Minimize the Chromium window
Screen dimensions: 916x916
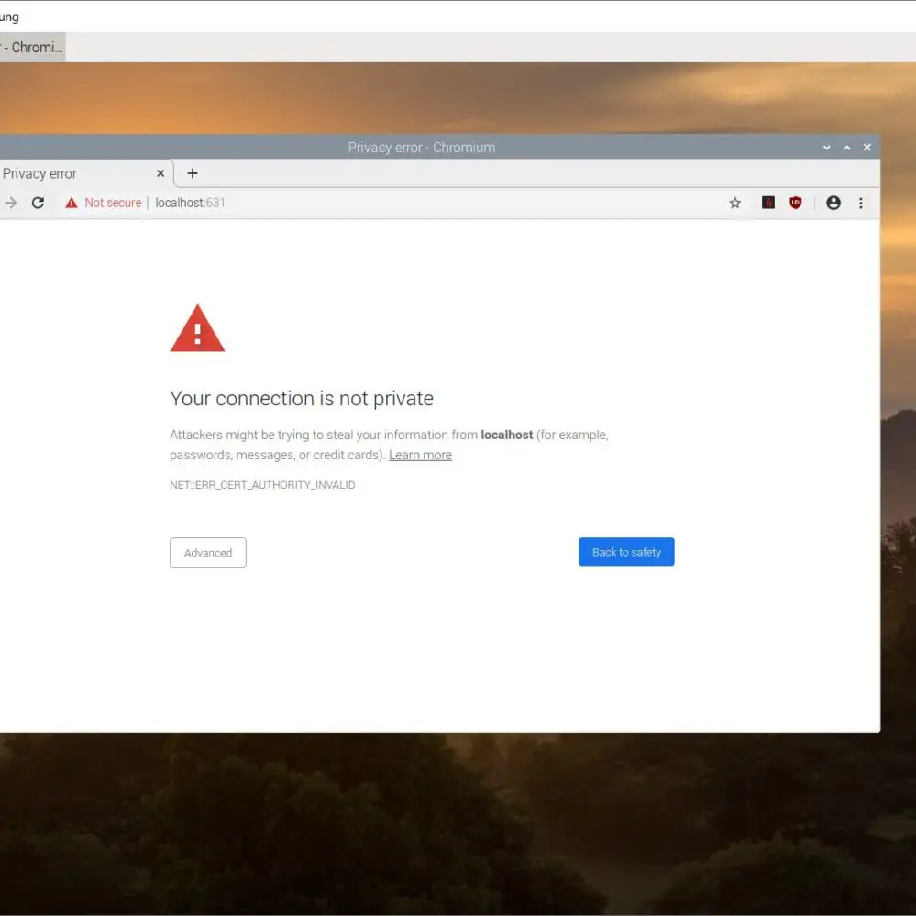[827, 148]
